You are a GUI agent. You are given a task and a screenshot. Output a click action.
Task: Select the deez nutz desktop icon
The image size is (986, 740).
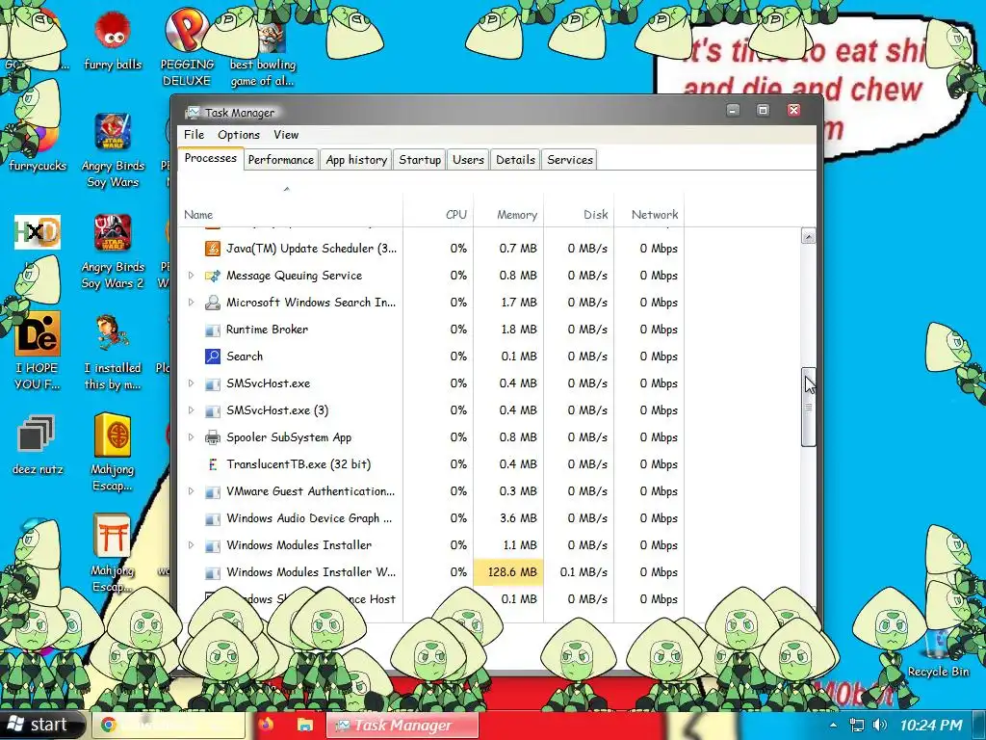(x=38, y=444)
